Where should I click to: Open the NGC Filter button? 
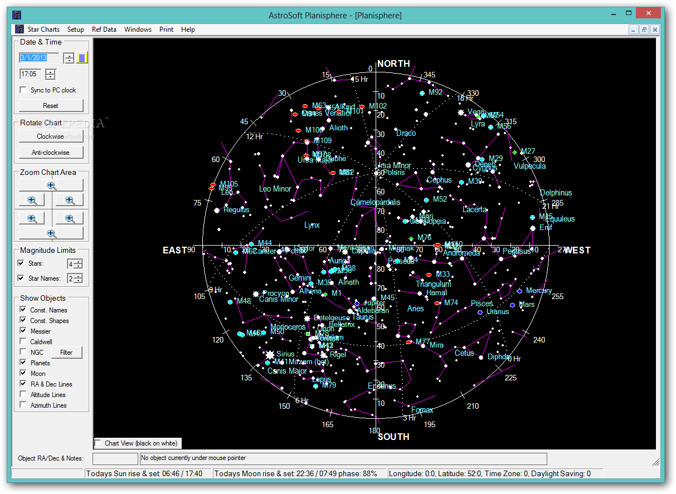click(66, 352)
